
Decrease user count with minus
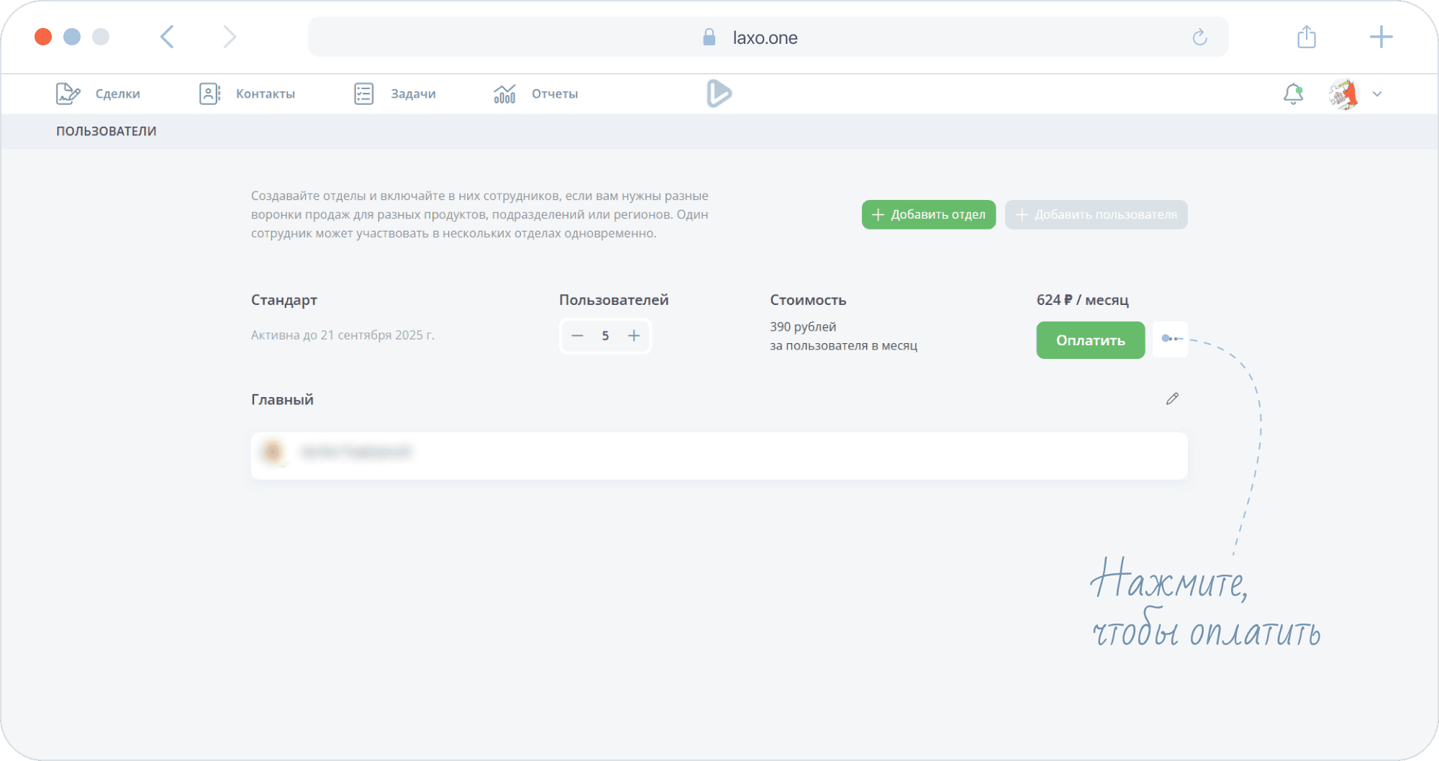pos(577,336)
